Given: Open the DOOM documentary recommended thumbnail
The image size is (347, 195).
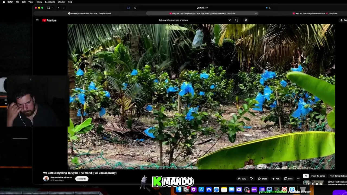Looking at the screenshot, I should [313, 183].
